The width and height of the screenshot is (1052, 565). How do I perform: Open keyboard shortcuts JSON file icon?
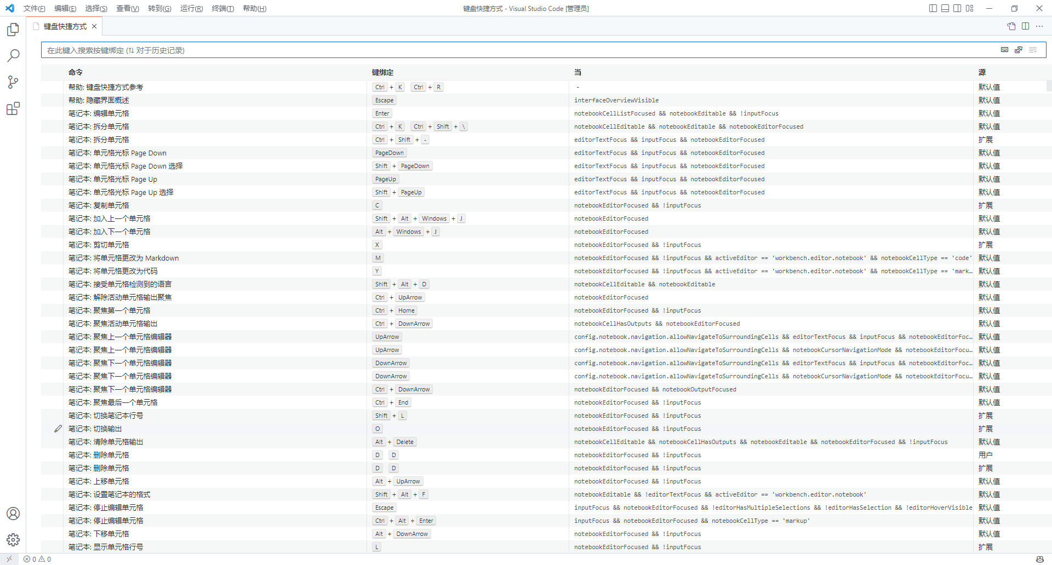[1011, 26]
